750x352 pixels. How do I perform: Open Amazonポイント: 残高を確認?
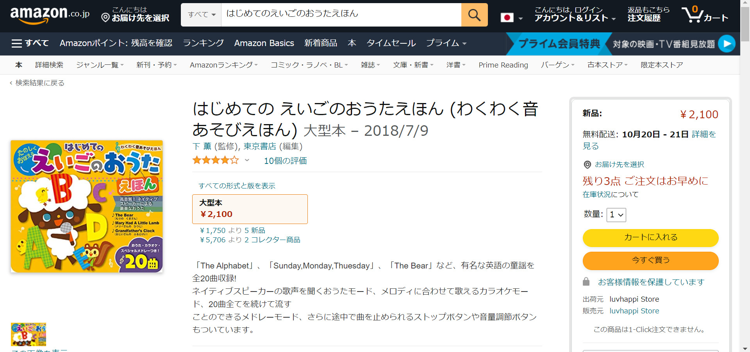pyautogui.click(x=116, y=43)
